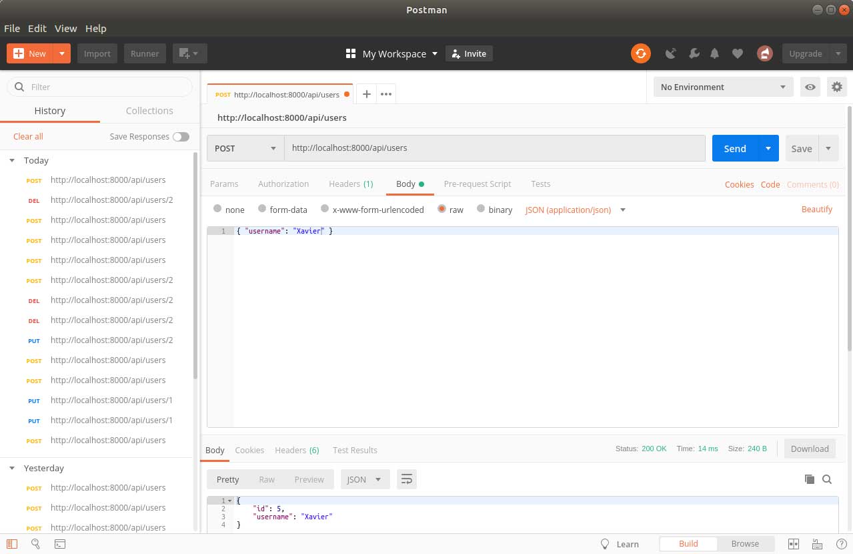
Task: Click the orange sync status icon
Action: (640, 53)
